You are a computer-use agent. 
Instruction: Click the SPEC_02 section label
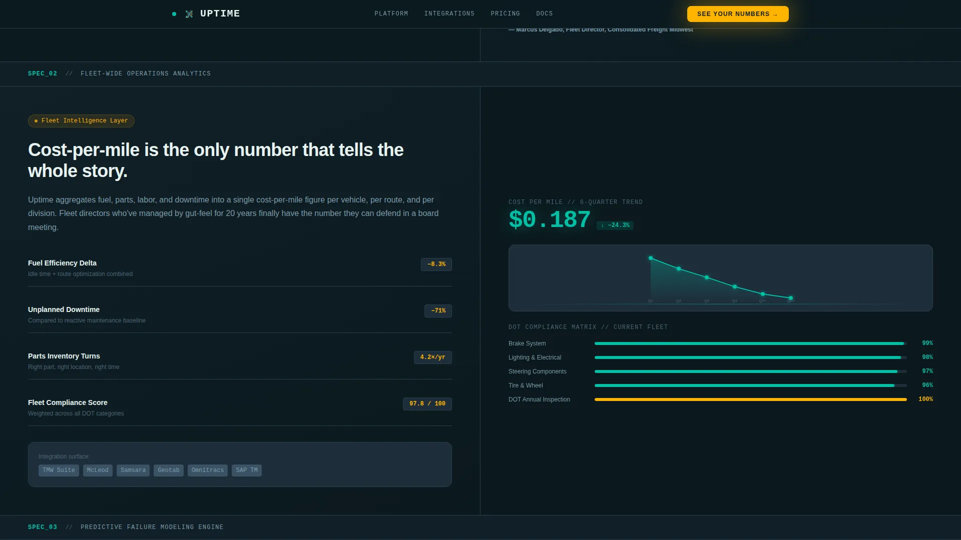click(43, 73)
